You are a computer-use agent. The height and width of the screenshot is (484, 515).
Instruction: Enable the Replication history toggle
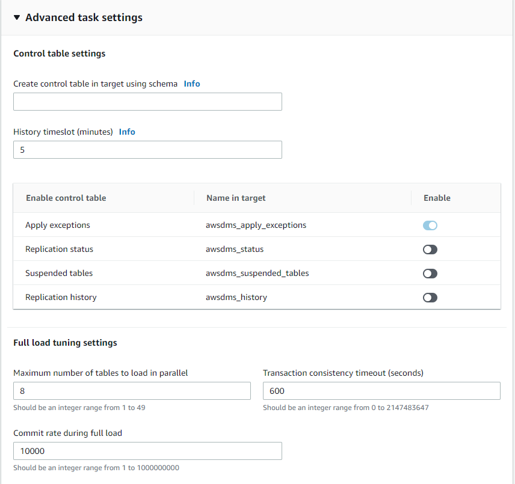(430, 298)
